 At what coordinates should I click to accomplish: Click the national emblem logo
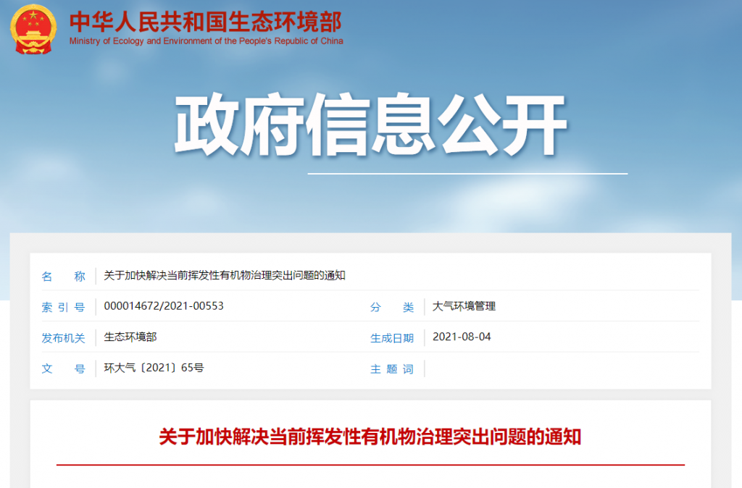pyautogui.click(x=33, y=29)
